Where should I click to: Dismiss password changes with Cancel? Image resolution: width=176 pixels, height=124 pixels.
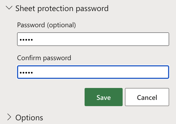pos(147,97)
